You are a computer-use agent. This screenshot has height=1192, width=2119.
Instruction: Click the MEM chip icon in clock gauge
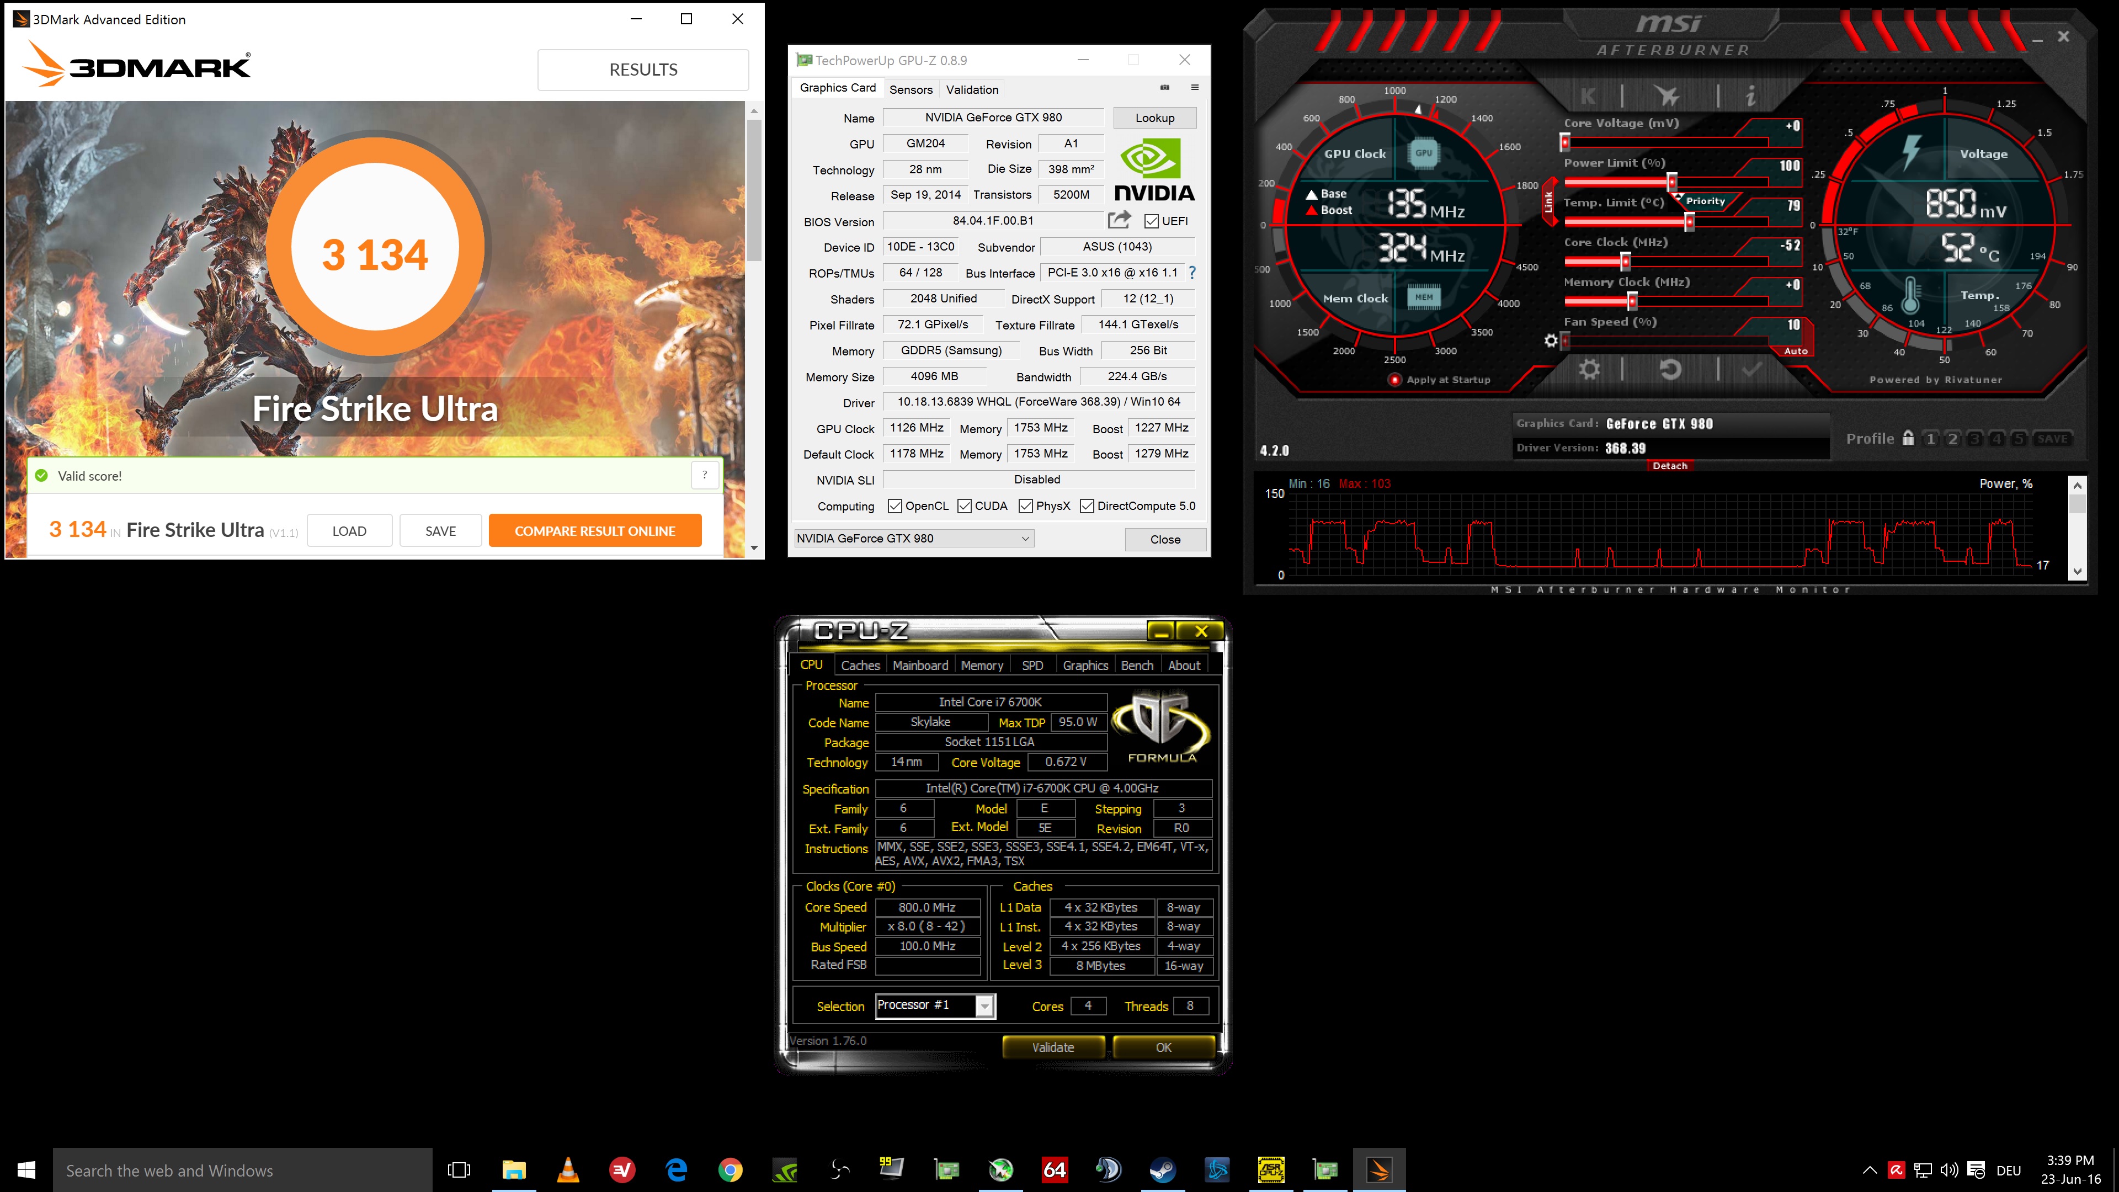1424,298
